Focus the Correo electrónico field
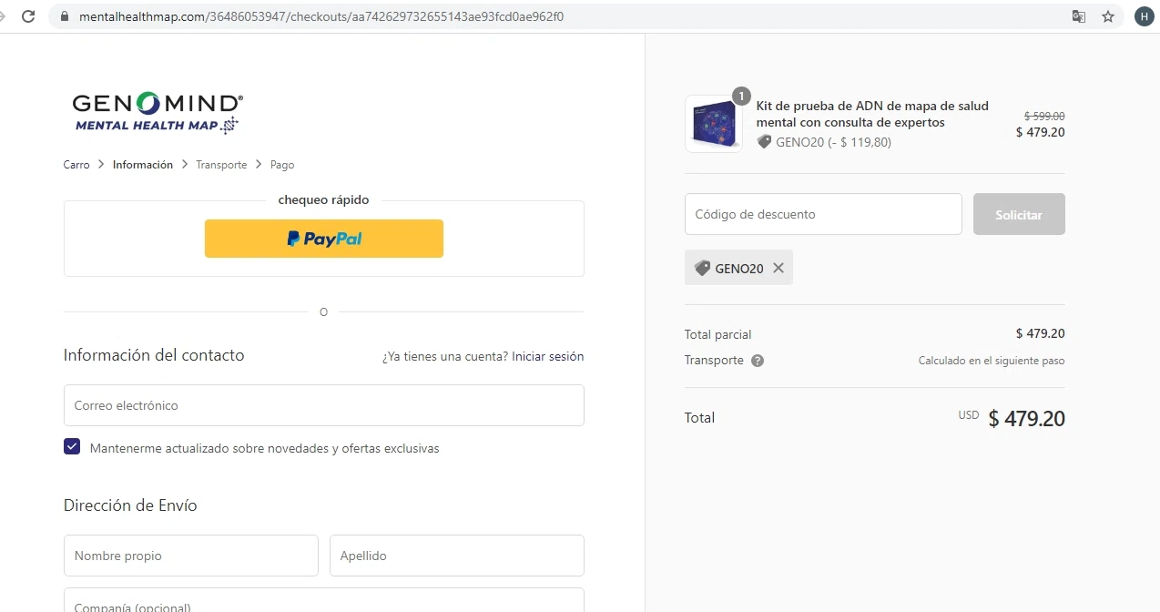This screenshot has height=612, width=1160. pos(324,405)
